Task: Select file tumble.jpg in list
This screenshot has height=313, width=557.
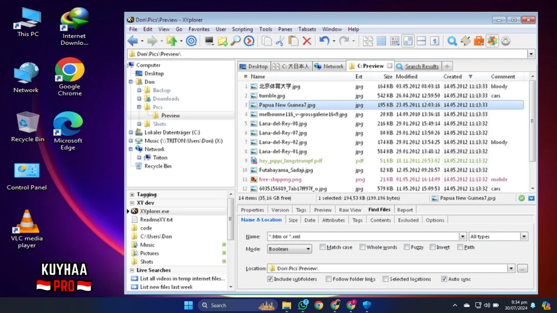Action: click(x=272, y=96)
